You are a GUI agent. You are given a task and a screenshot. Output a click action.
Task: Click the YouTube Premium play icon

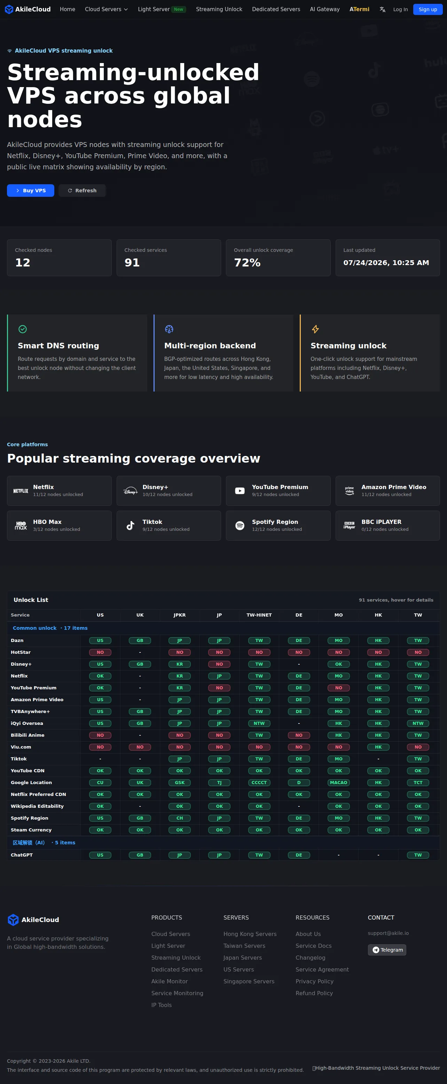(240, 491)
